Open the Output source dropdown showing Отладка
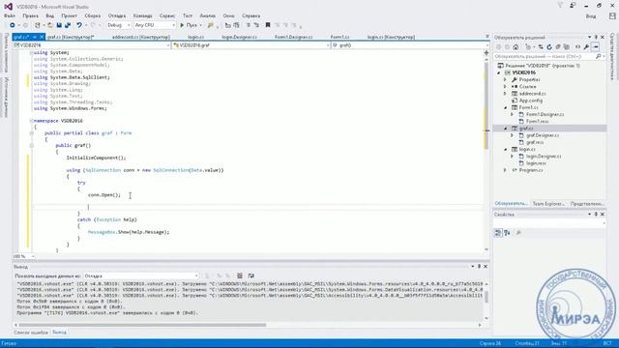 [x=141, y=275]
